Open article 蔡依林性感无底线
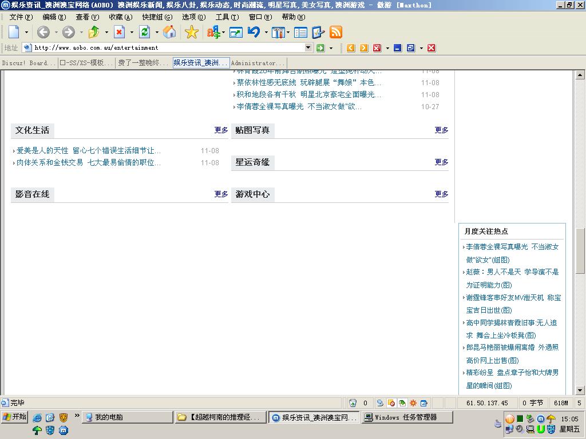Image resolution: width=586 pixels, height=439 pixels. coord(308,83)
